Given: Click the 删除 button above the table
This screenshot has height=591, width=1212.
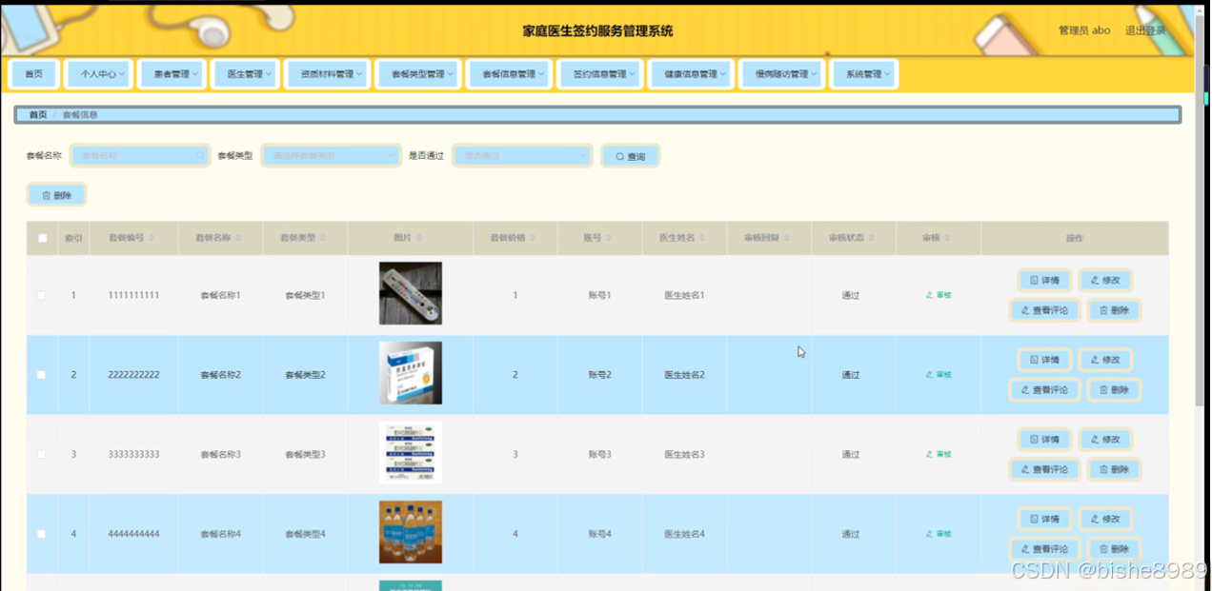Looking at the screenshot, I should [x=57, y=195].
